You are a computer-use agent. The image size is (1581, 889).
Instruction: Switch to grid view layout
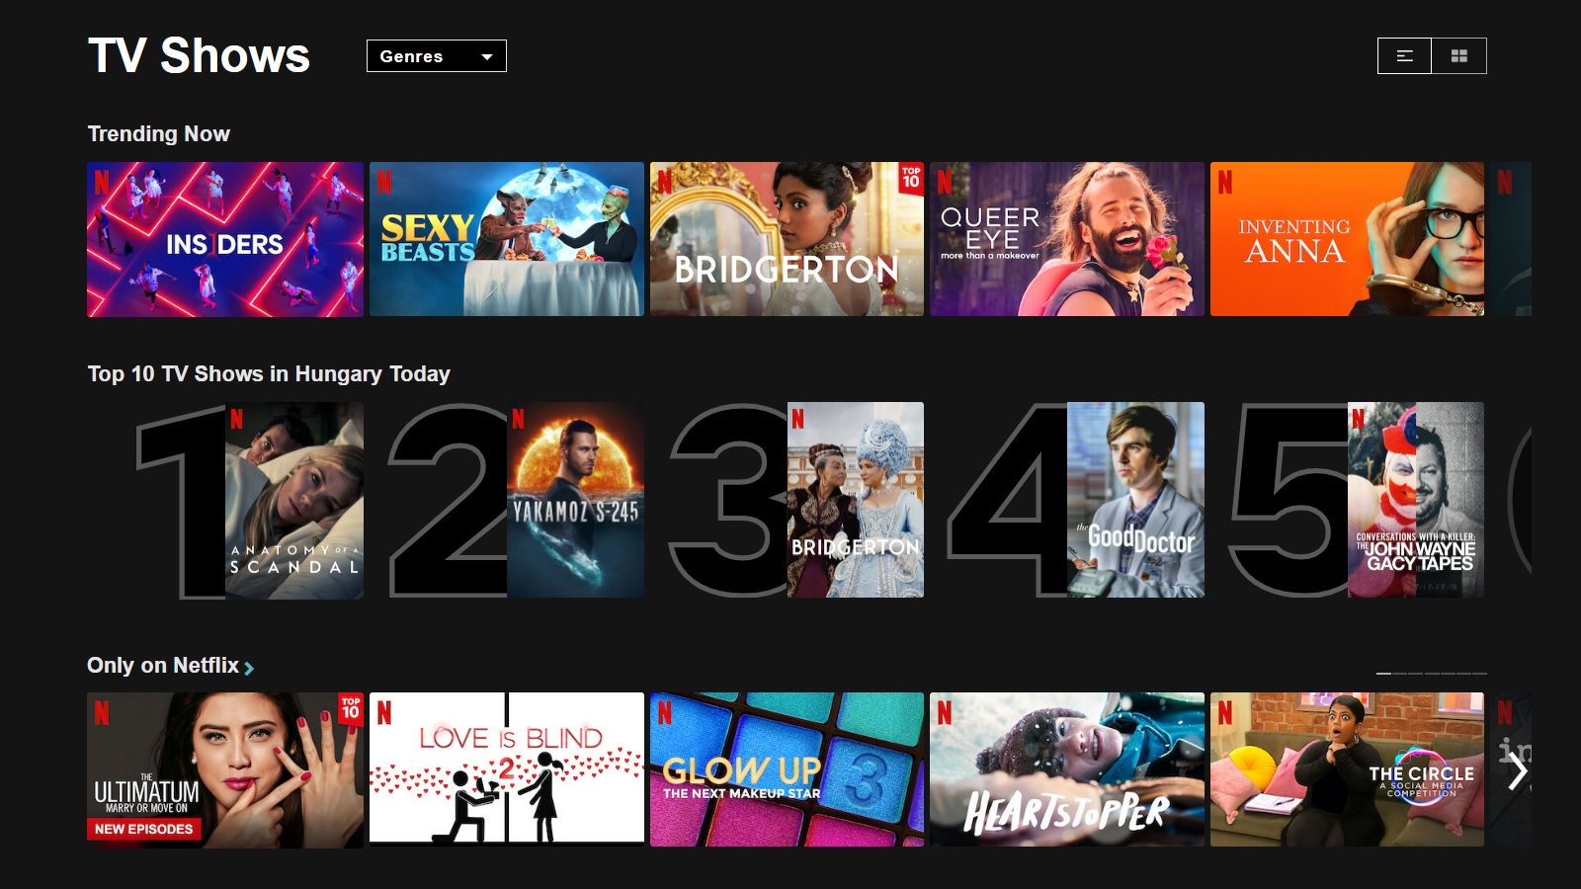point(1459,56)
